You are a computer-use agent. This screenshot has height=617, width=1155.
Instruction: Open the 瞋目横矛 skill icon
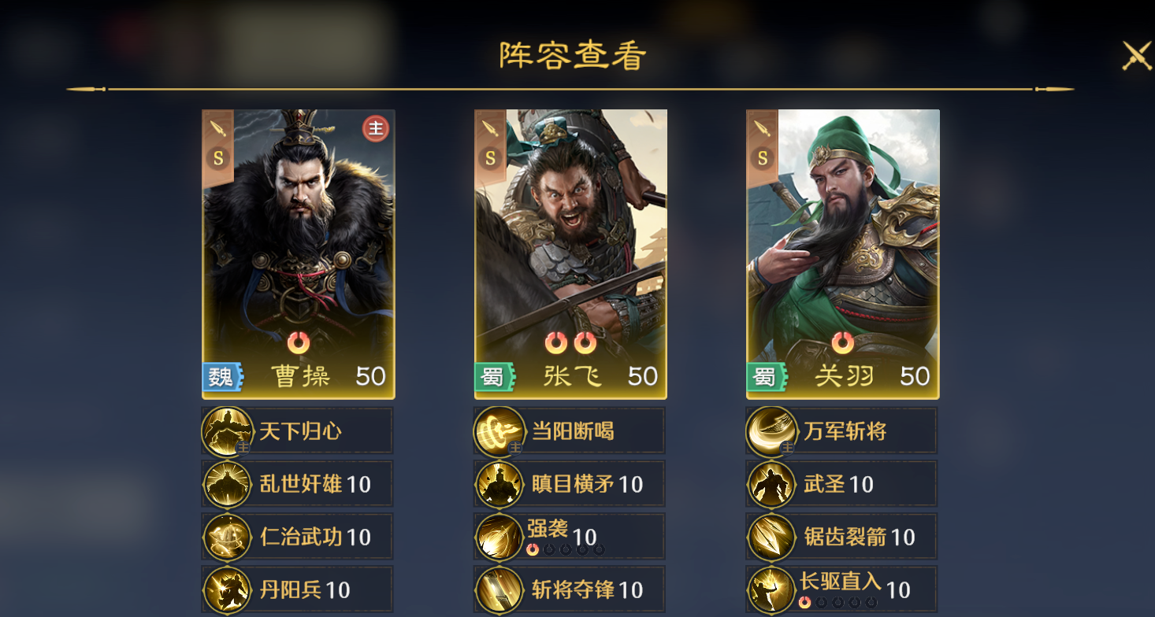500,484
